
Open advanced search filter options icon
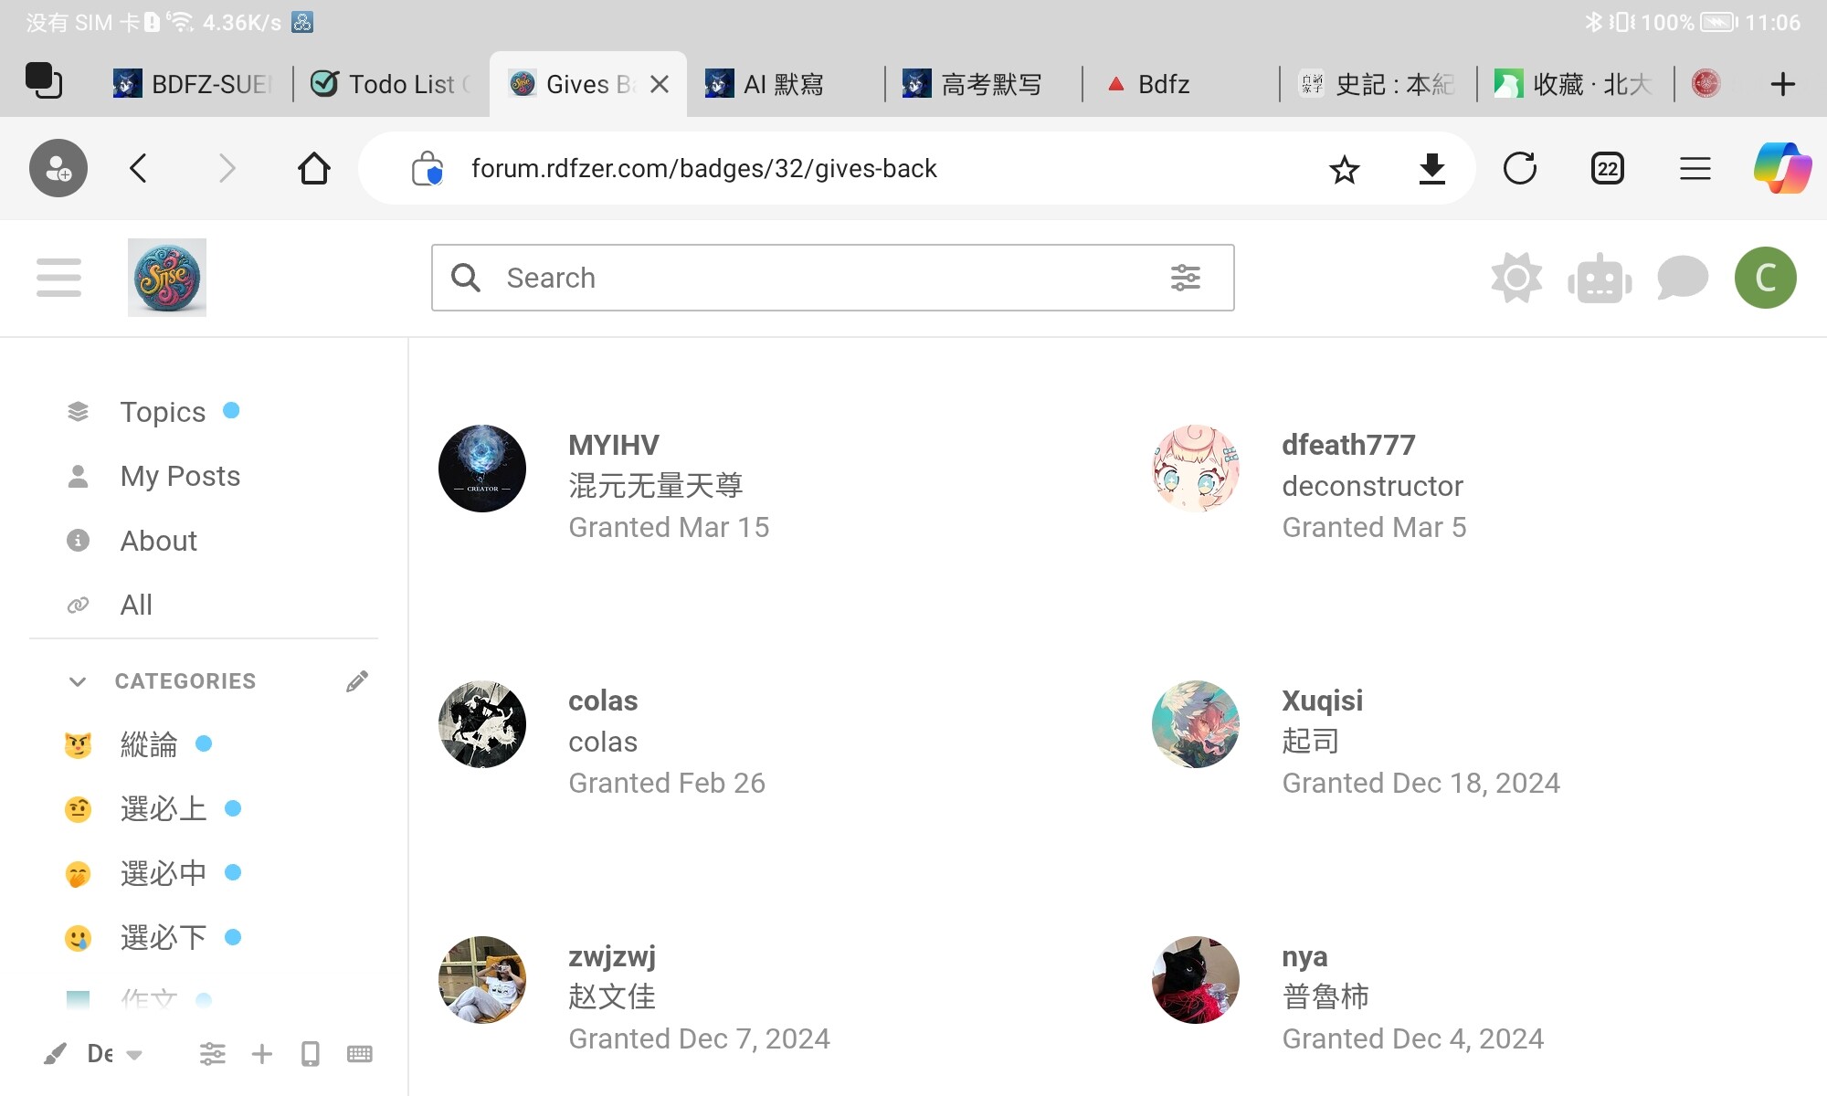click(1185, 278)
